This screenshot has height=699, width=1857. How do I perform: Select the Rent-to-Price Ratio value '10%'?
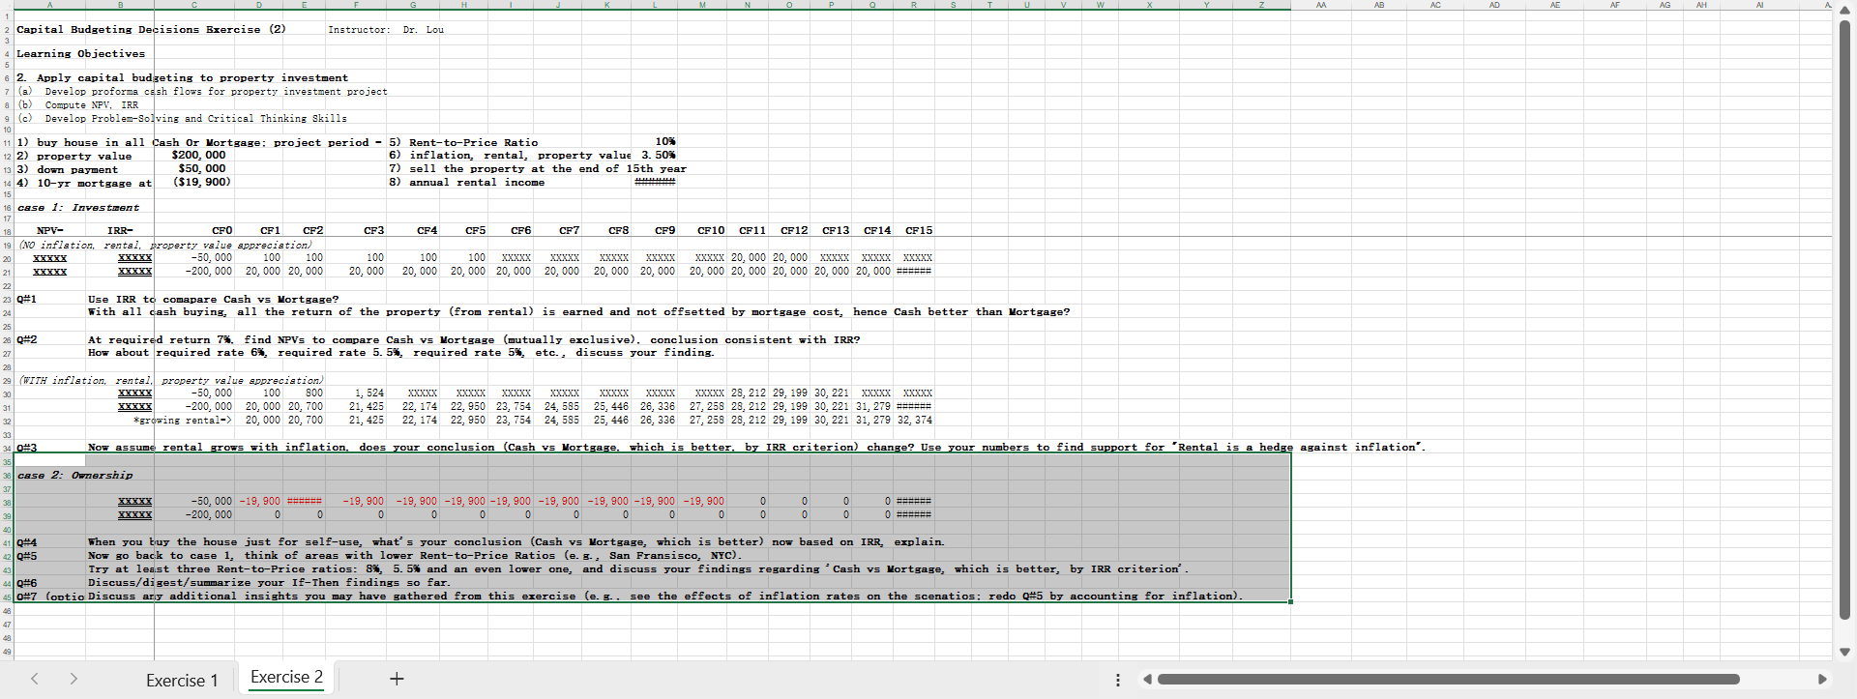click(x=665, y=142)
